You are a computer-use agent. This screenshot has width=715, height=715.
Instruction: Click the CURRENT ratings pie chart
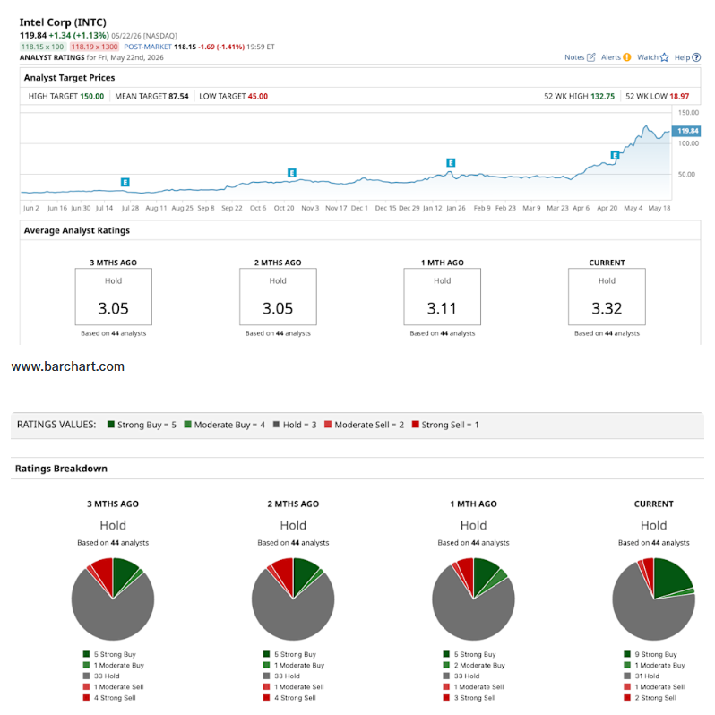pyautogui.click(x=653, y=599)
